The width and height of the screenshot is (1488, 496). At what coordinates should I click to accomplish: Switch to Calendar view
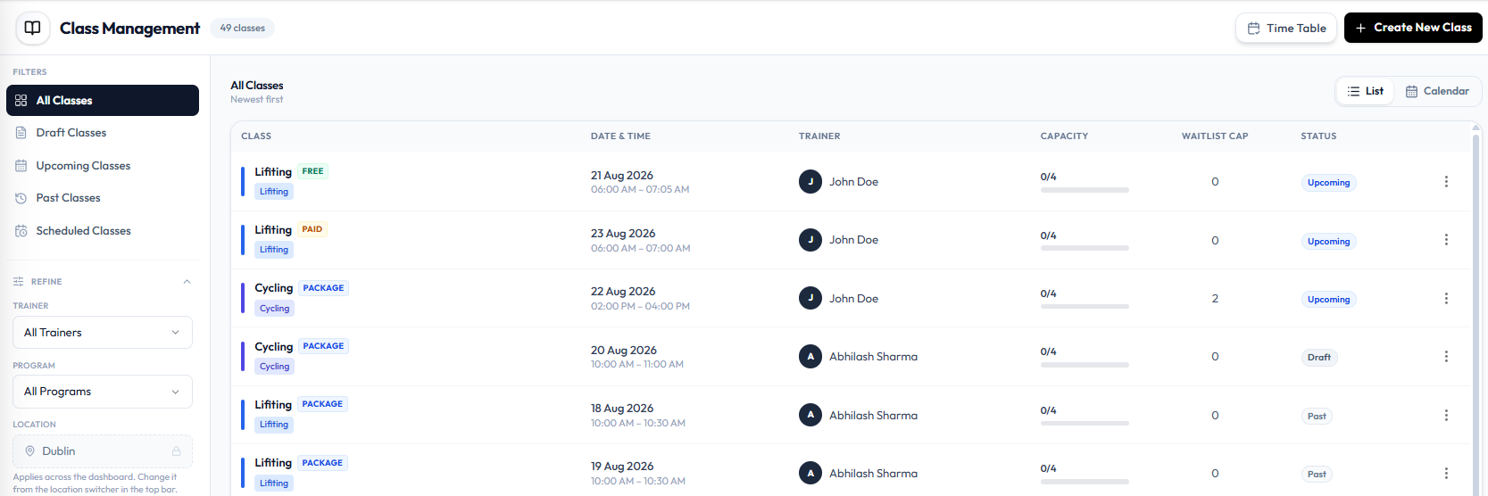(1437, 91)
